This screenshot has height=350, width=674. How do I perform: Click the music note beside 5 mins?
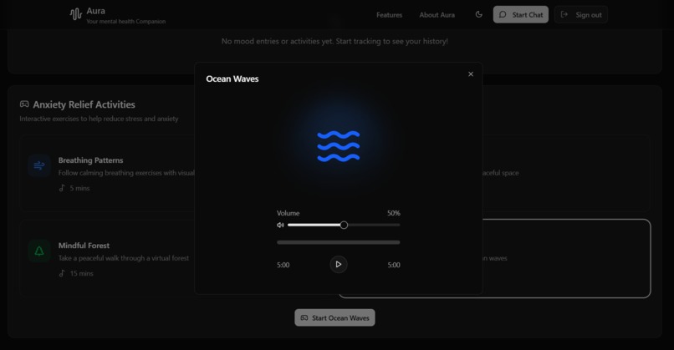point(62,188)
